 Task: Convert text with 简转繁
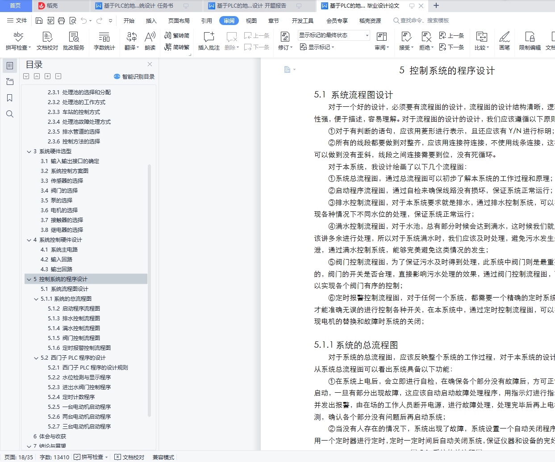coord(177,47)
